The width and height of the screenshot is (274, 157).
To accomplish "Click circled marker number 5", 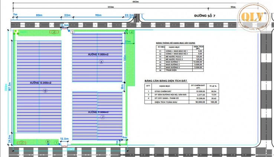I will (45, 90).
